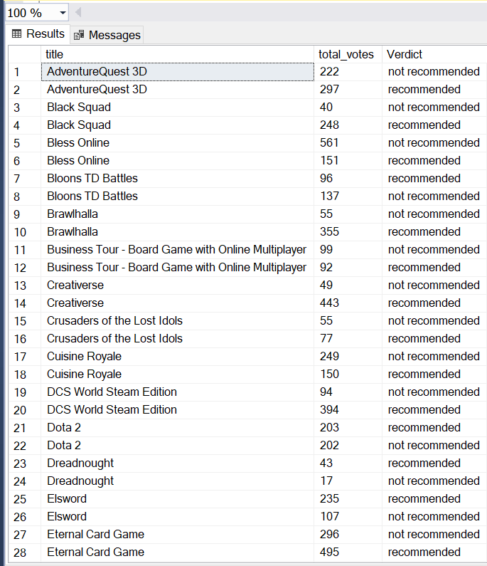Click the Verdict cell in row 28
Image resolution: width=487 pixels, height=566 pixels.
pos(434,552)
